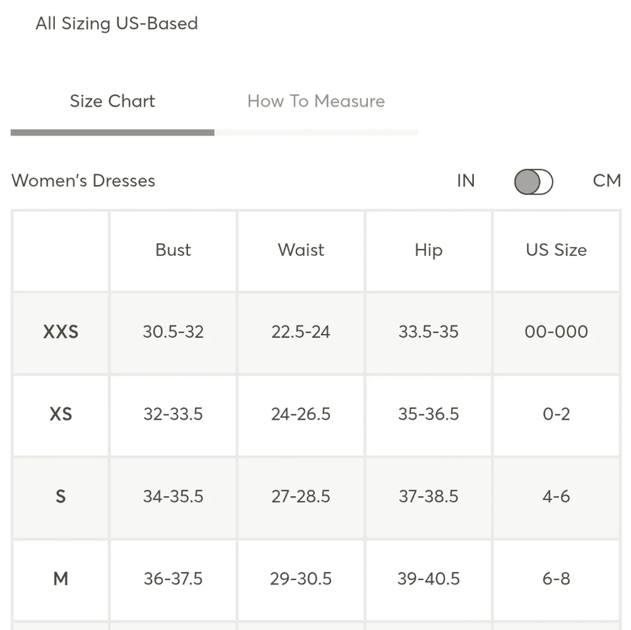Click the All Sizing US-Based text
631x630 pixels.
click(117, 23)
